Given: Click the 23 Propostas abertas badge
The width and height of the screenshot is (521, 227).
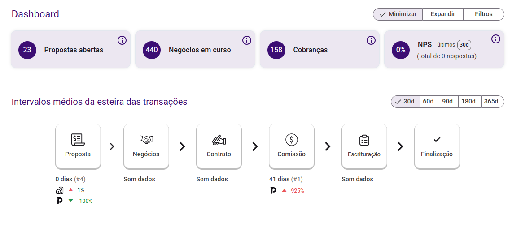Looking at the screenshot, I should click(27, 50).
